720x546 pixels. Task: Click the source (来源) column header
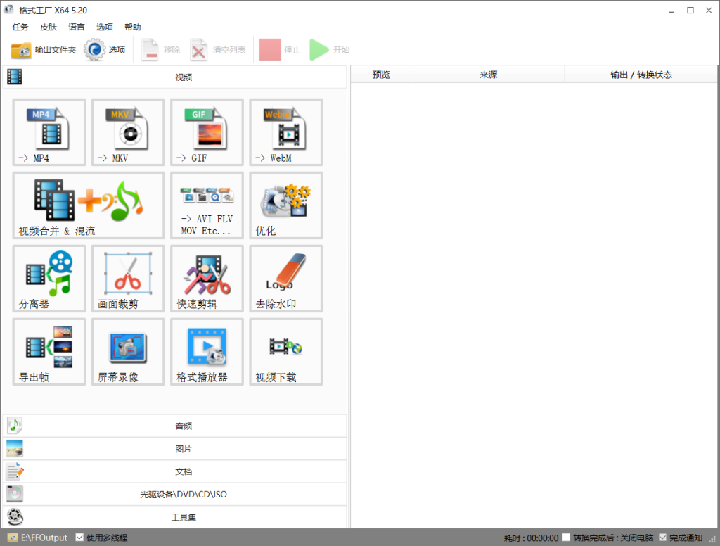click(488, 75)
